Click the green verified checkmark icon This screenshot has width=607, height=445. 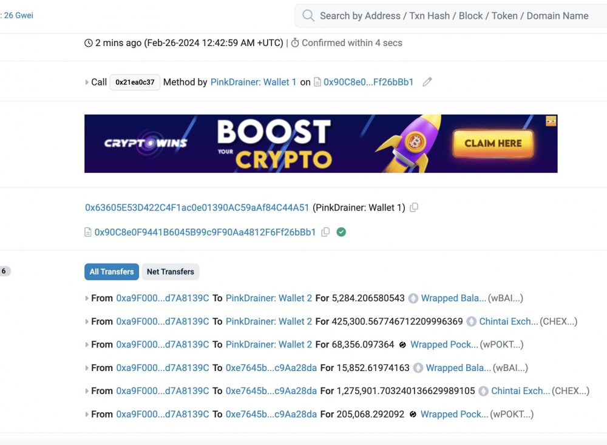pos(341,232)
